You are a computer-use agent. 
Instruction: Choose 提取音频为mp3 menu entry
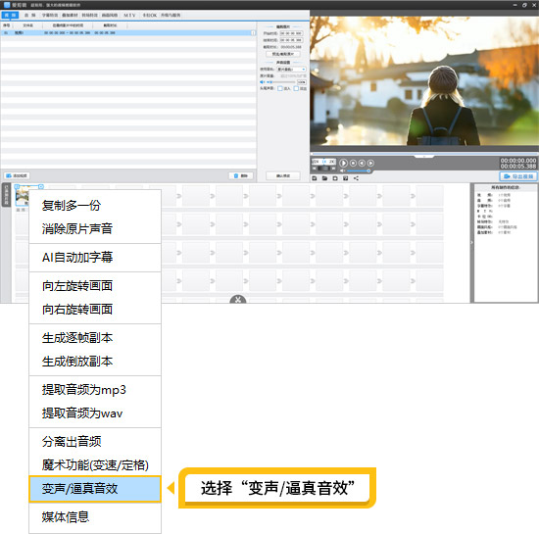pos(95,390)
